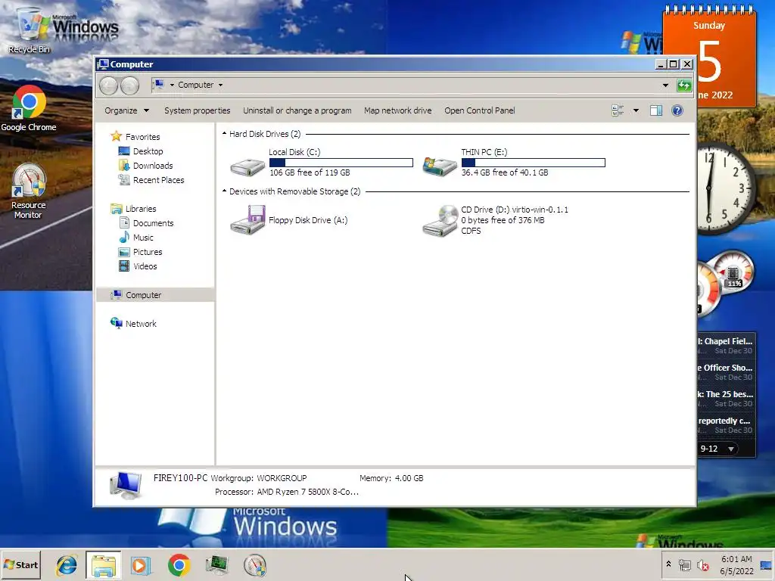Image resolution: width=775 pixels, height=581 pixels.
Task: Click the Windows Explorer taskbar button
Action: (103, 565)
